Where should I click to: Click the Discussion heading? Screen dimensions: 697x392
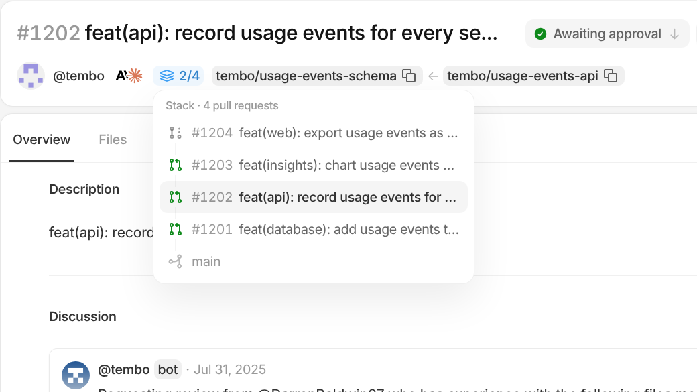[x=82, y=316]
